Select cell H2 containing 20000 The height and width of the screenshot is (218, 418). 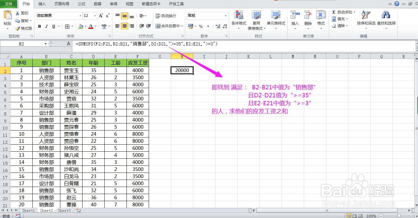tap(182, 70)
